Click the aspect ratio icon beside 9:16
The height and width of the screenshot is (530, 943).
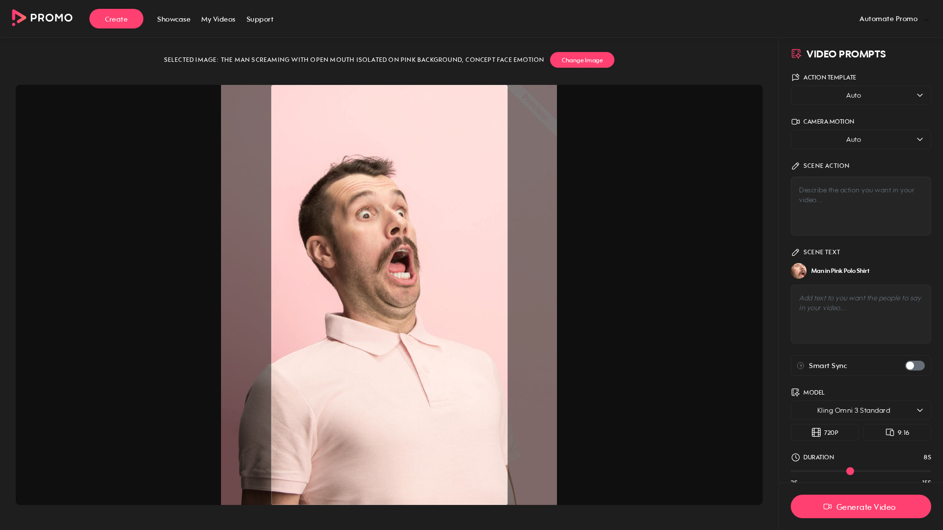coord(890,432)
